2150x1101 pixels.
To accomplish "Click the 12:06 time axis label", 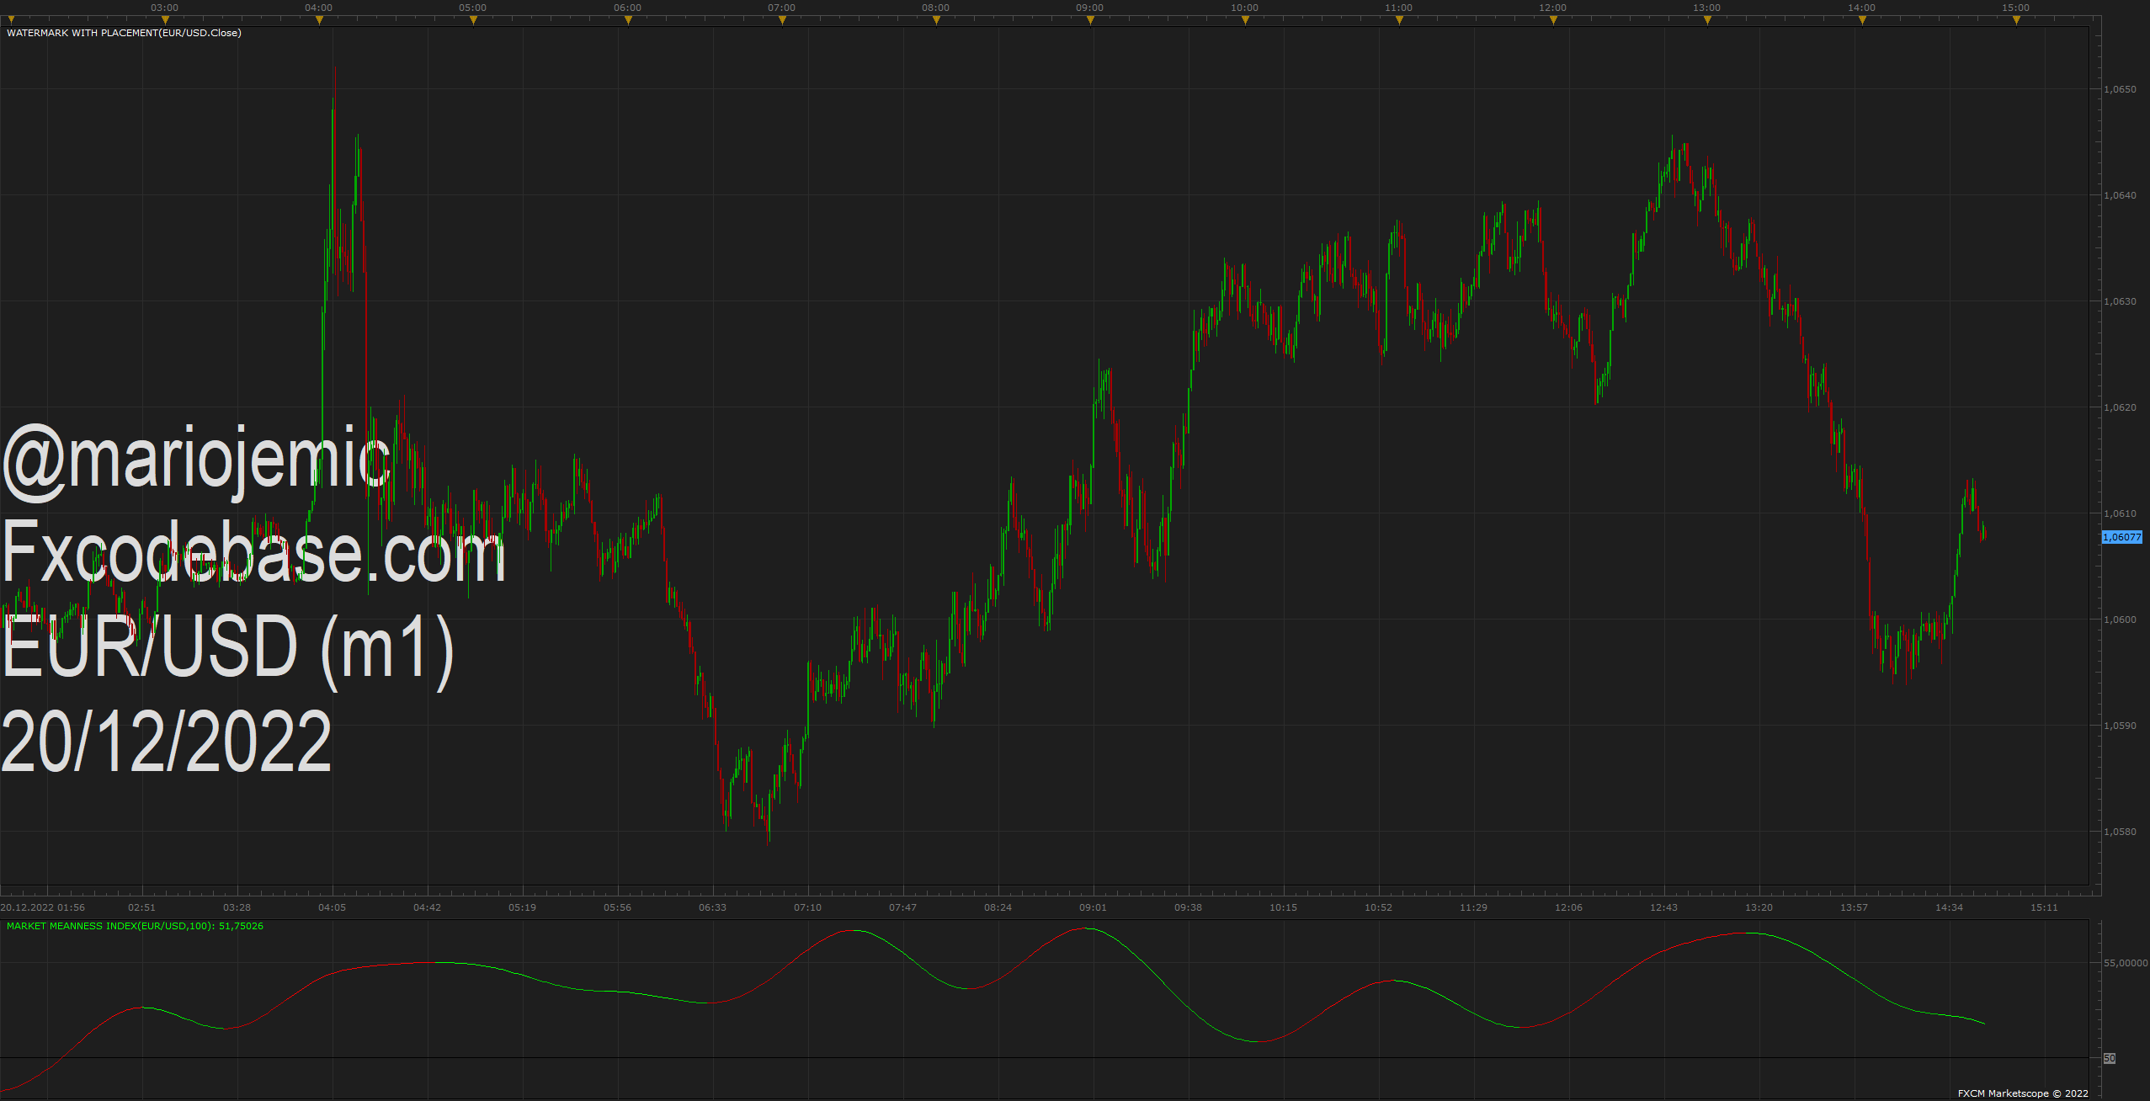I will point(1568,907).
